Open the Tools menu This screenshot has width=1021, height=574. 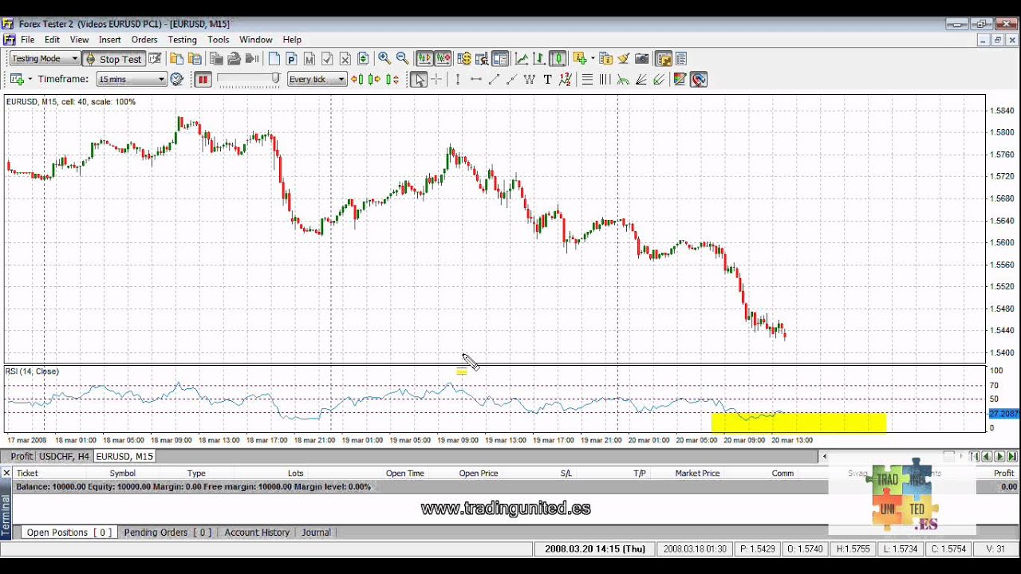click(219, 39)
